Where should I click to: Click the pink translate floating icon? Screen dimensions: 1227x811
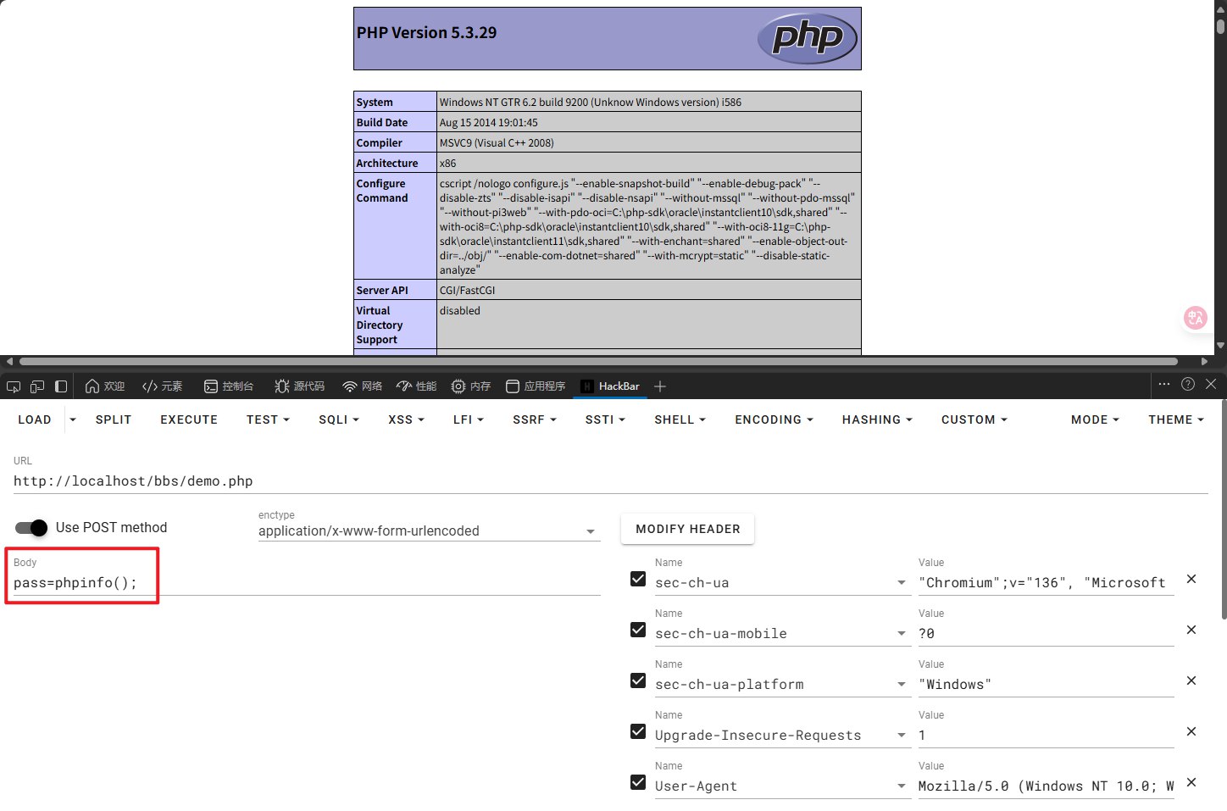pos(1195,318)
